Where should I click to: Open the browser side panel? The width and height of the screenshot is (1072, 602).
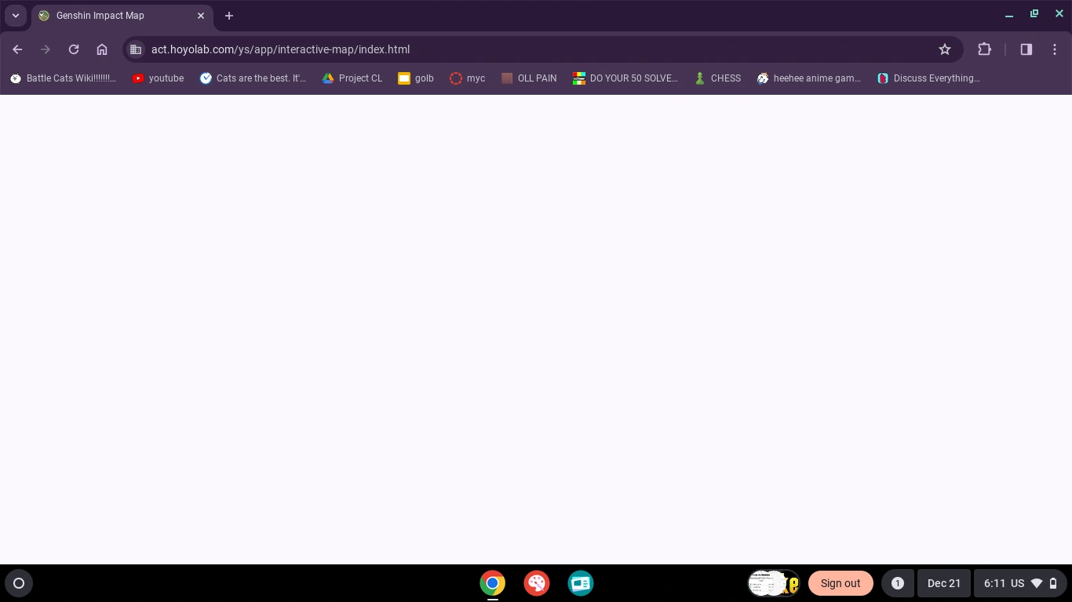(1026, 49)
